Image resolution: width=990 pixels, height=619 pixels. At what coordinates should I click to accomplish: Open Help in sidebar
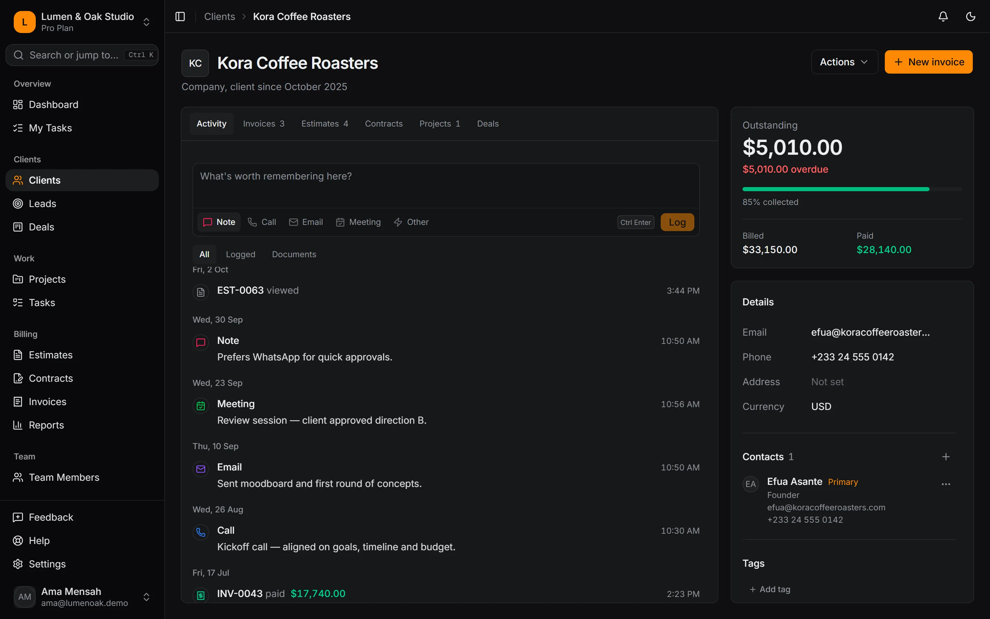(82, 540)
